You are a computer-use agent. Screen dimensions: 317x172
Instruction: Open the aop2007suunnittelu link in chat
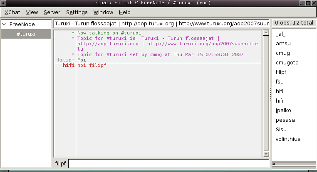[168, 46]
